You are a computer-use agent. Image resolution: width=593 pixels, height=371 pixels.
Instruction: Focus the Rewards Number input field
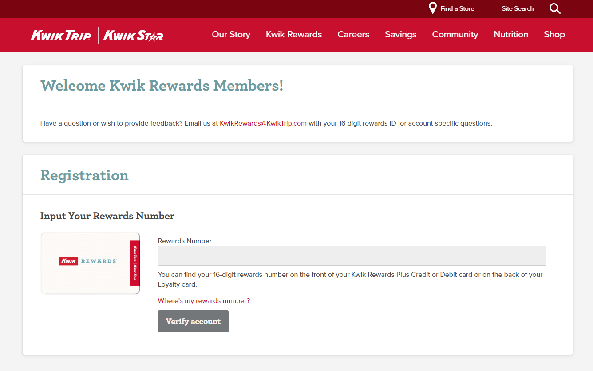point(352,256)
